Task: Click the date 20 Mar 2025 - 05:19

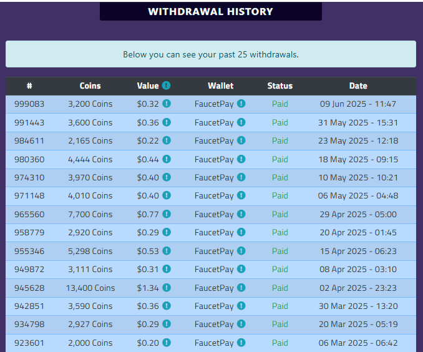Action: pos(358,324)
